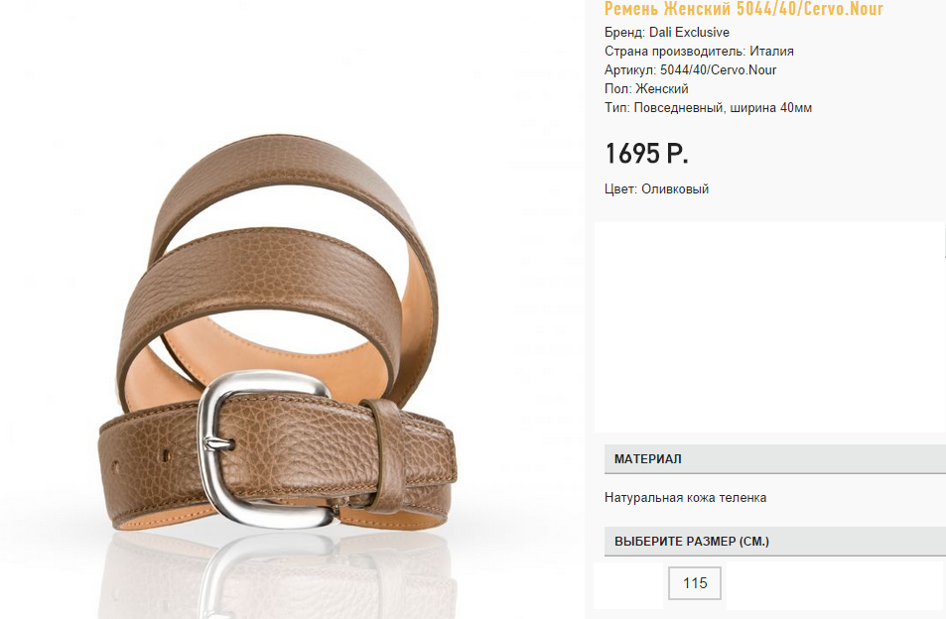Click the Артикул: 5044/40/Cervo.Nour line

(690, 69)
